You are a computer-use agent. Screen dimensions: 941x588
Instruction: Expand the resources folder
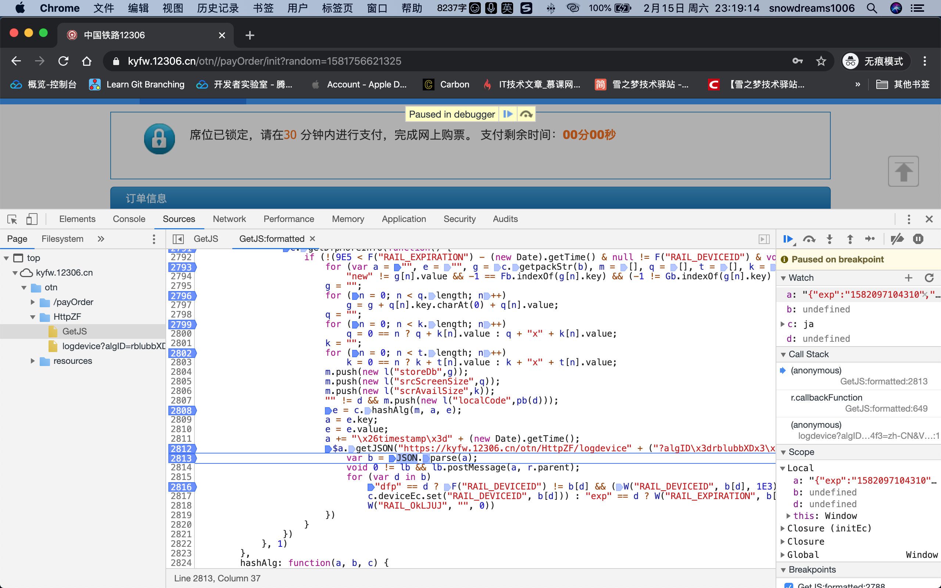[33, 361]
